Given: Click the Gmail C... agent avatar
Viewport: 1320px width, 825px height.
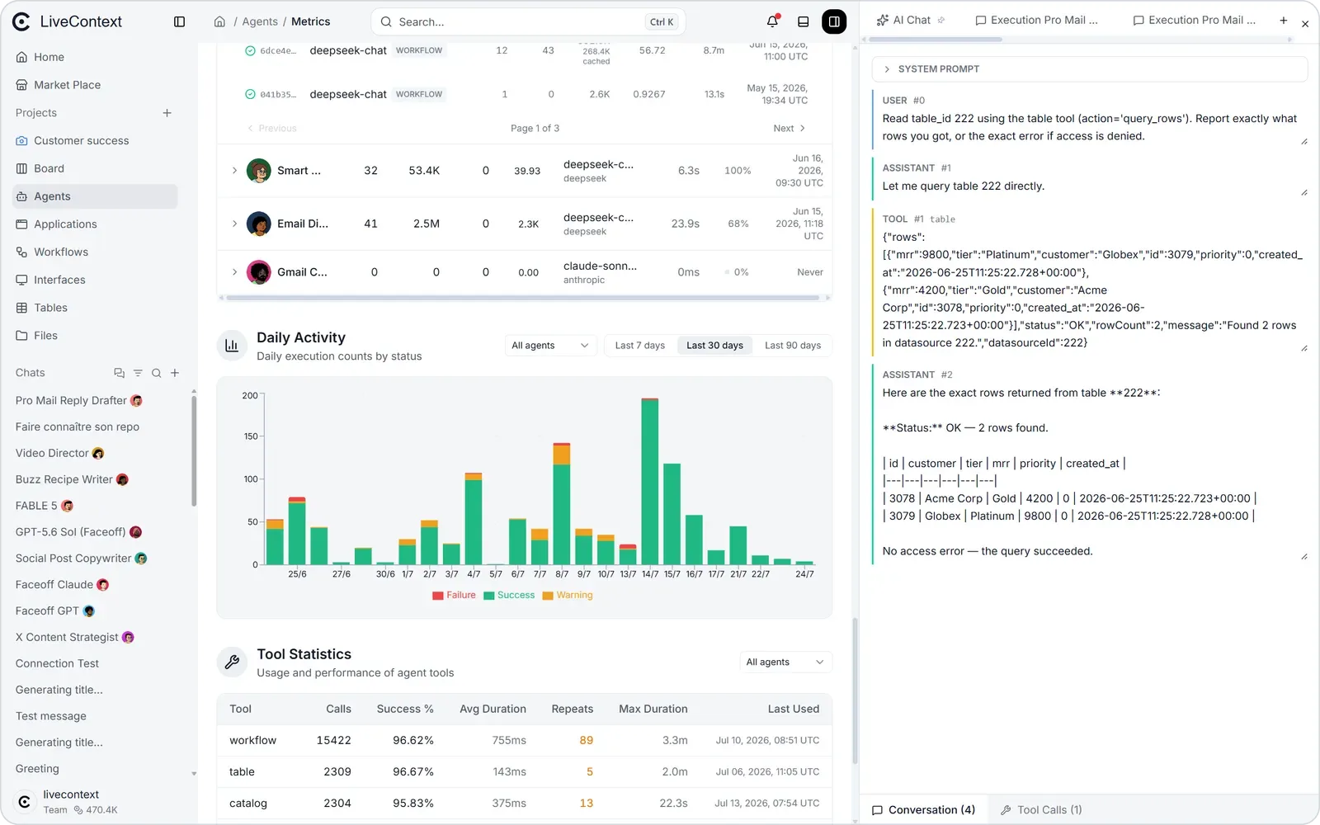Looking at the screenshot, I should point(259,272).
